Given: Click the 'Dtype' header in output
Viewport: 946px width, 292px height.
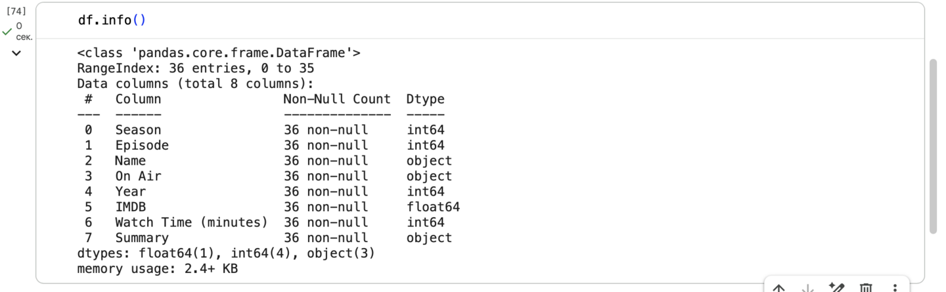Looking at the screenshot, I should click(x=425, y=99).
